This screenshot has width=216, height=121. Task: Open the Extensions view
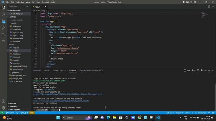[3, 35]
